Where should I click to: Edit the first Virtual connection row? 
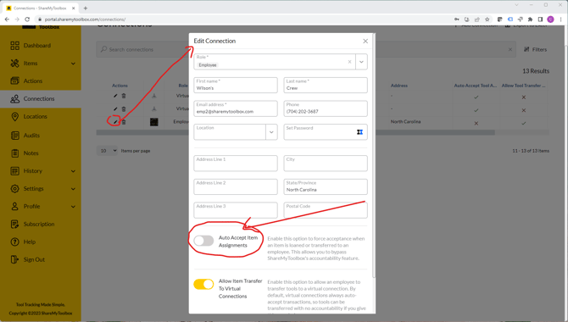(115, 96)
